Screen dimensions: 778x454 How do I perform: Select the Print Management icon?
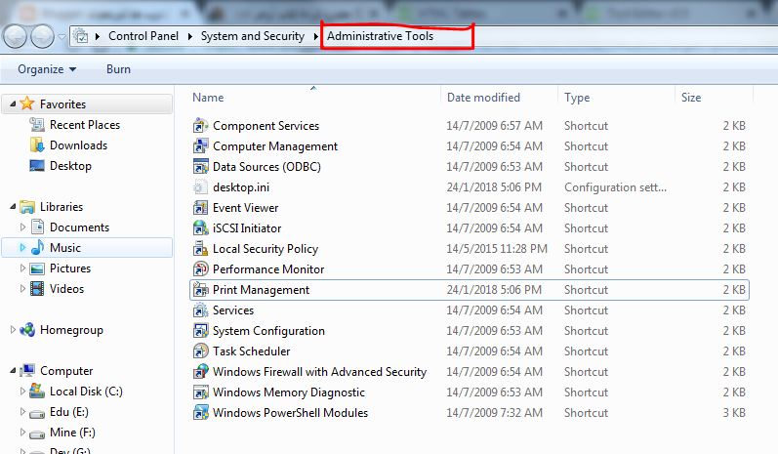(200, 289)
